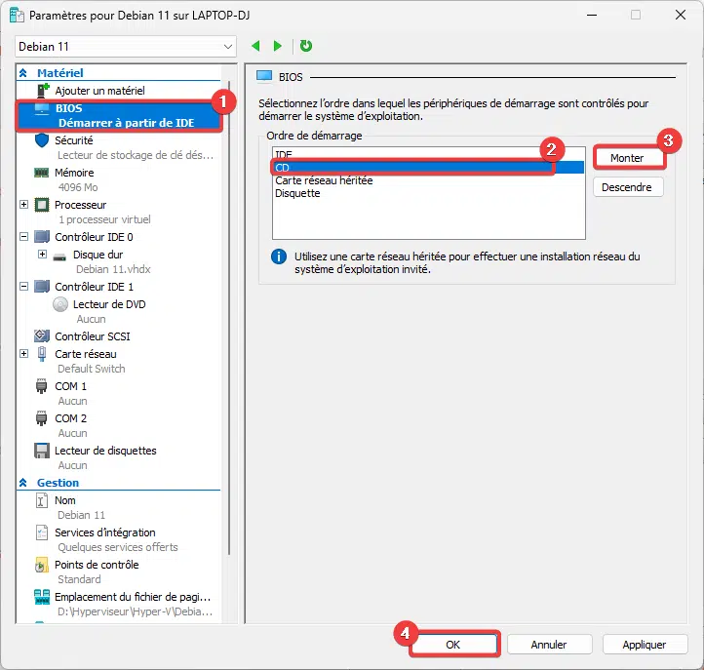This screenshot has width=704, height=670.
Task: Select the Processeur entry
Action: (80, 205)
